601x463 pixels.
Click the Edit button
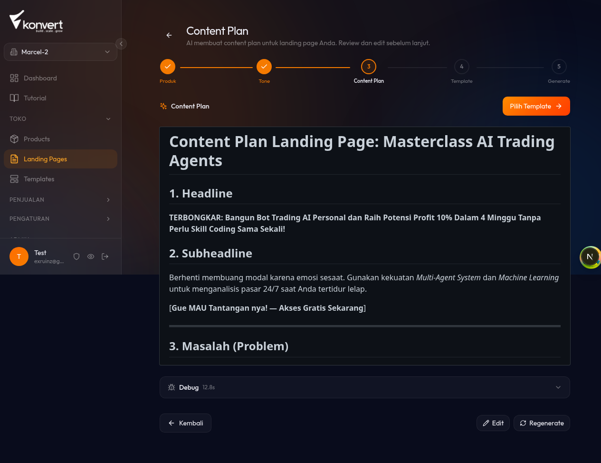pyautogui.click(x=493, y=423)
